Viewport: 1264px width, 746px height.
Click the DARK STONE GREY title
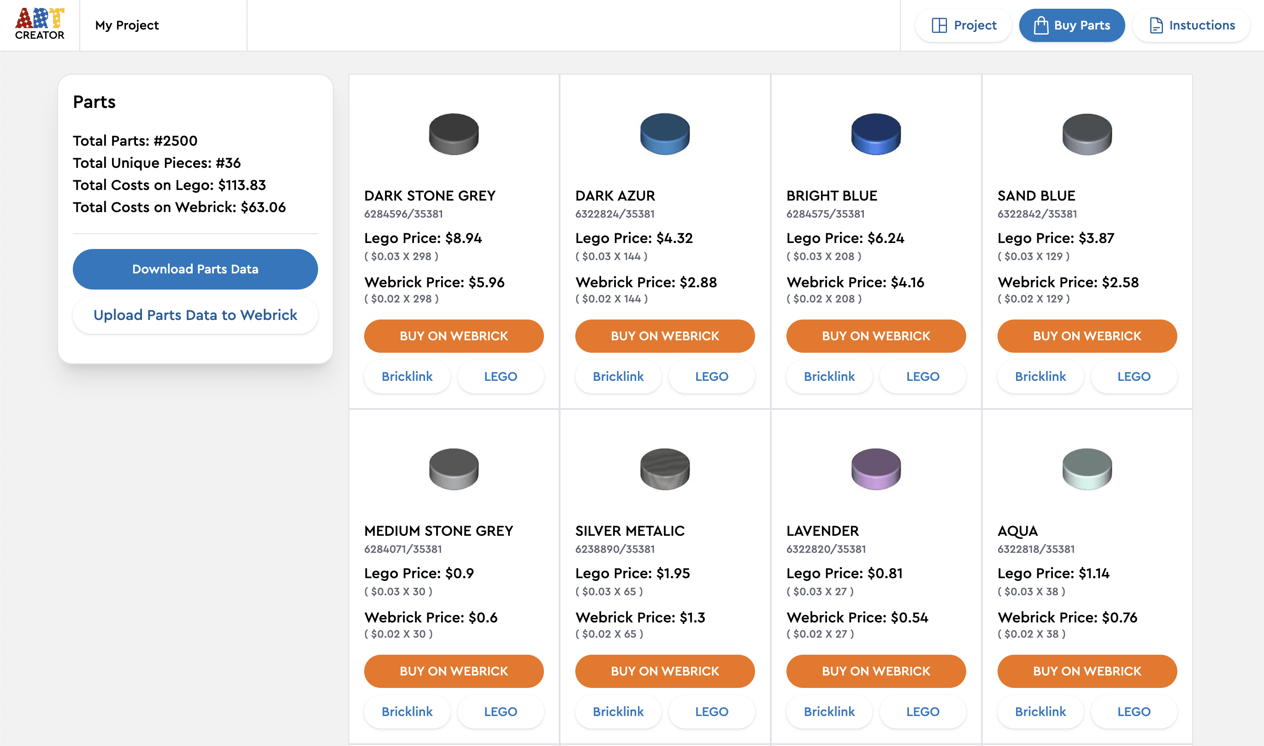(x=430, y=195)
